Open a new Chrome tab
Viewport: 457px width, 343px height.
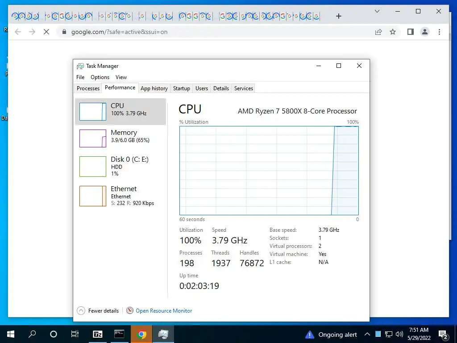coord(338,16)
